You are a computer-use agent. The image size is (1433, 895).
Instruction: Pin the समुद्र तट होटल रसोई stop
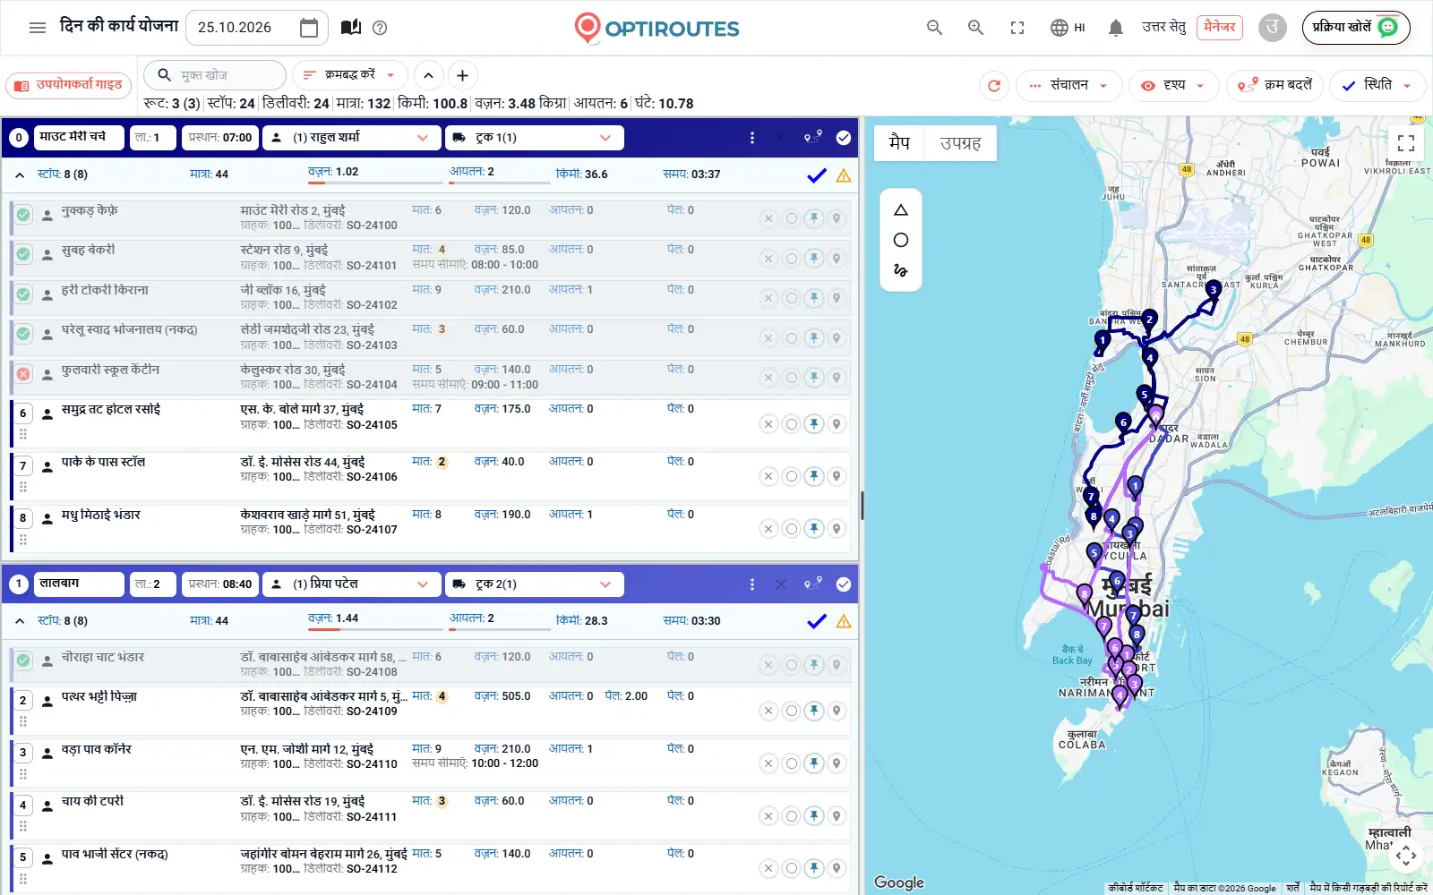[x=814, y=424]
